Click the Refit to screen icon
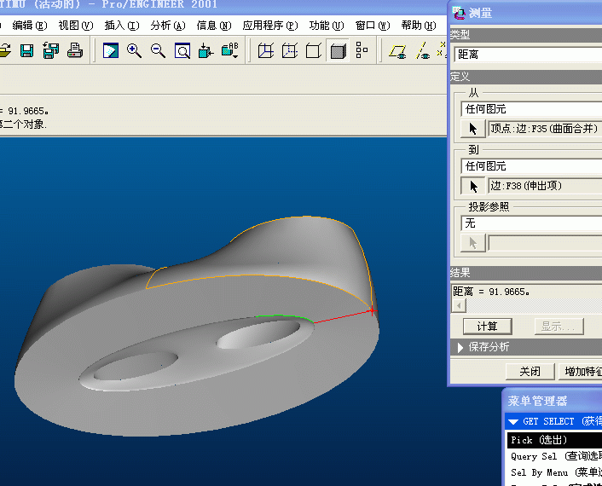This screenshot has height=486, width=602. [182, 50]
